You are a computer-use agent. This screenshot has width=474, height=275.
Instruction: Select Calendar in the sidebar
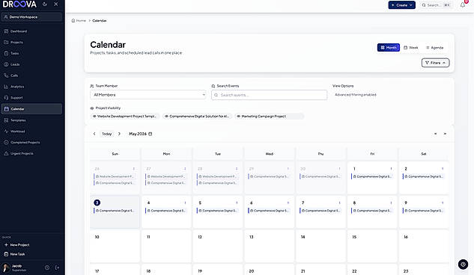tap(31, 109)
